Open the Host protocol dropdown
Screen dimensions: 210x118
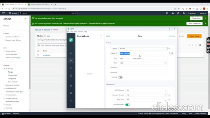pos(124,58)
